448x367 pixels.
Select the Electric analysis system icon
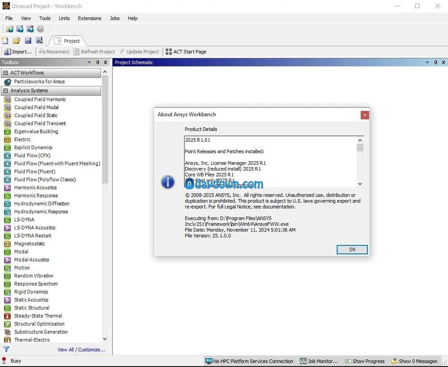point(8,139)
